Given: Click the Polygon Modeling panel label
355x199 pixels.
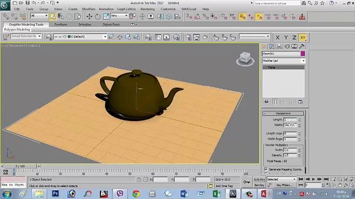Looking at the screenshot, I should point(17,29).
